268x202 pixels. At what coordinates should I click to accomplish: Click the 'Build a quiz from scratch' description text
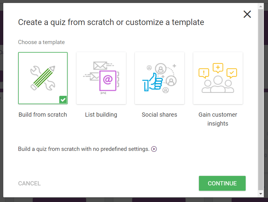(84, 149)
